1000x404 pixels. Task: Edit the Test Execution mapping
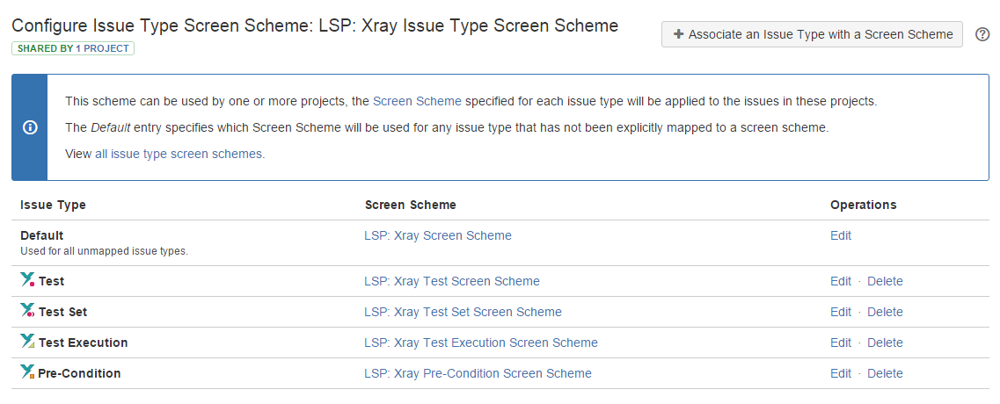(841, 343)
